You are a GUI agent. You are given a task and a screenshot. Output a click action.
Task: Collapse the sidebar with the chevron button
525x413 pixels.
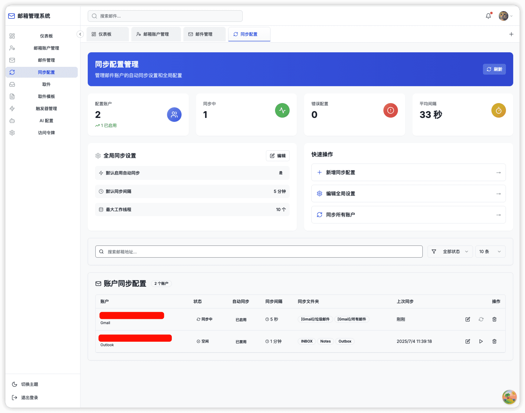click(80, 34)
